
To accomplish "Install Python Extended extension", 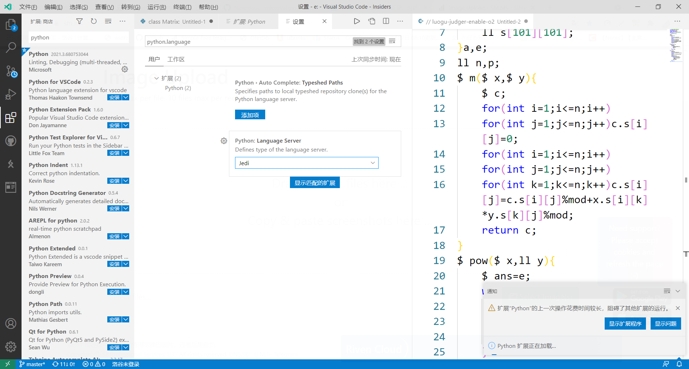I will click(114, 264).
